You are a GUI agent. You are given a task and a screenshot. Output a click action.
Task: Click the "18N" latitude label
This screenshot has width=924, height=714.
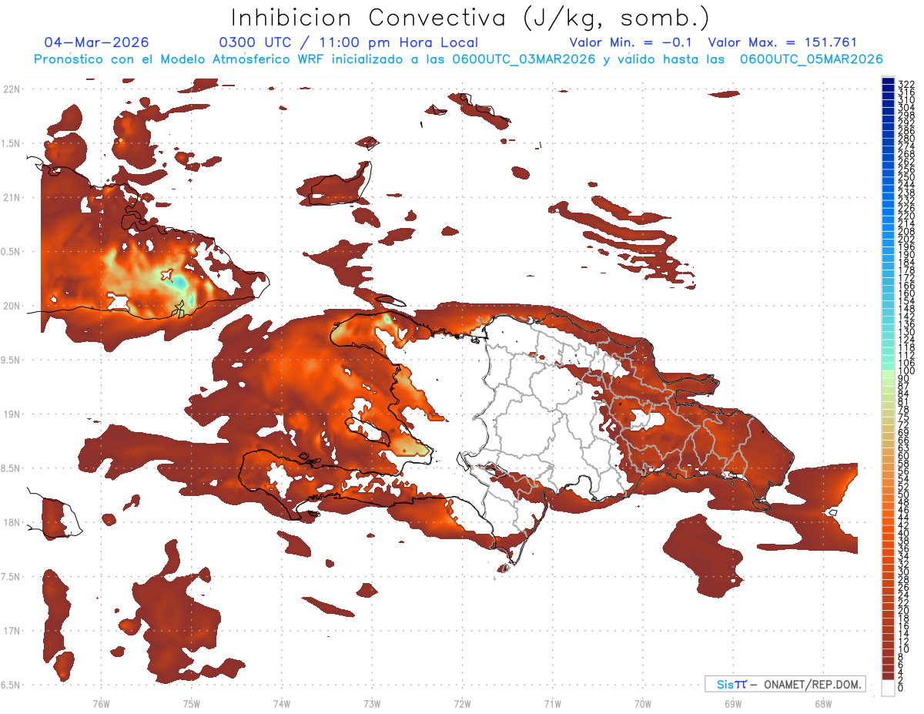point(12,522)
